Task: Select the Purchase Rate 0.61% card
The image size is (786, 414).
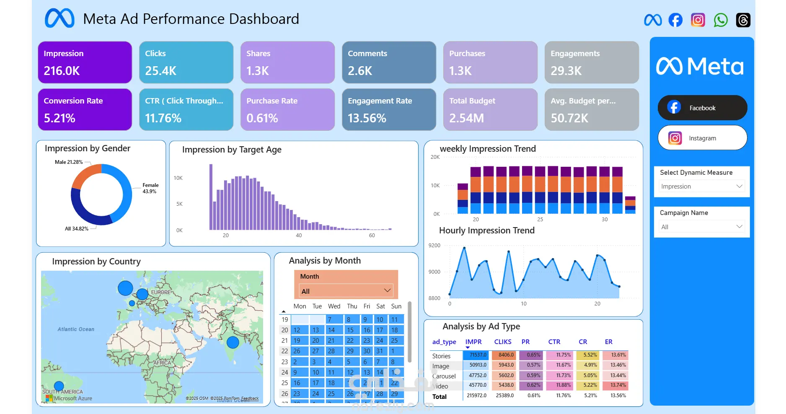Action: tap(288, 109)
